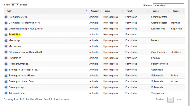Expand the Myrmicinae entry
The image size is (190, 106).
pos(6,46)
